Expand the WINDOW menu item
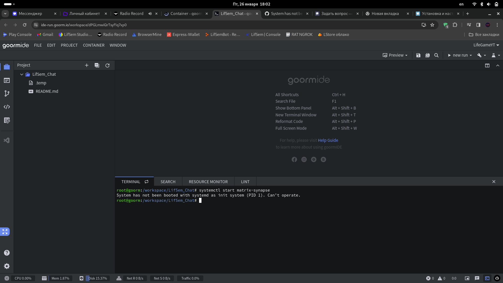Viewport: 503px width, 283px height. click(118, 45)
